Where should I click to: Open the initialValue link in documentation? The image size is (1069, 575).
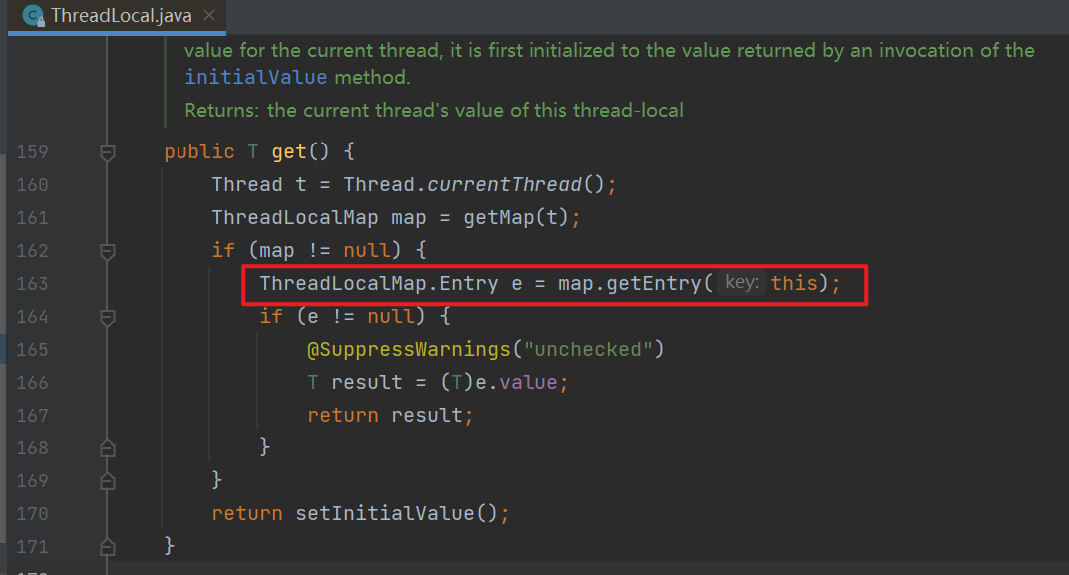pyautogui.click(x=255, y=78)
